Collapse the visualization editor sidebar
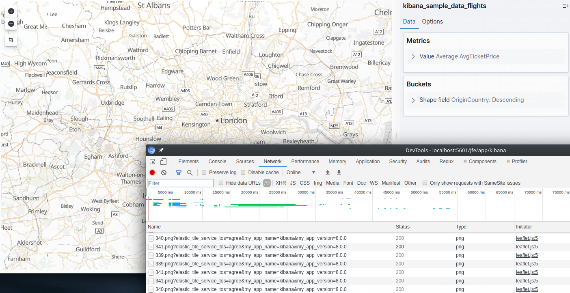Viewport: 570px width, 293px height. coord(565,6)
